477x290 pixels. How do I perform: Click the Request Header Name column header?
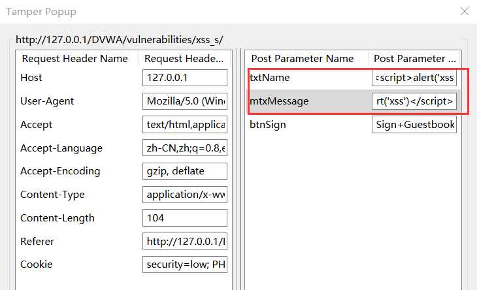pyautogui.click(x=77, y=59)
